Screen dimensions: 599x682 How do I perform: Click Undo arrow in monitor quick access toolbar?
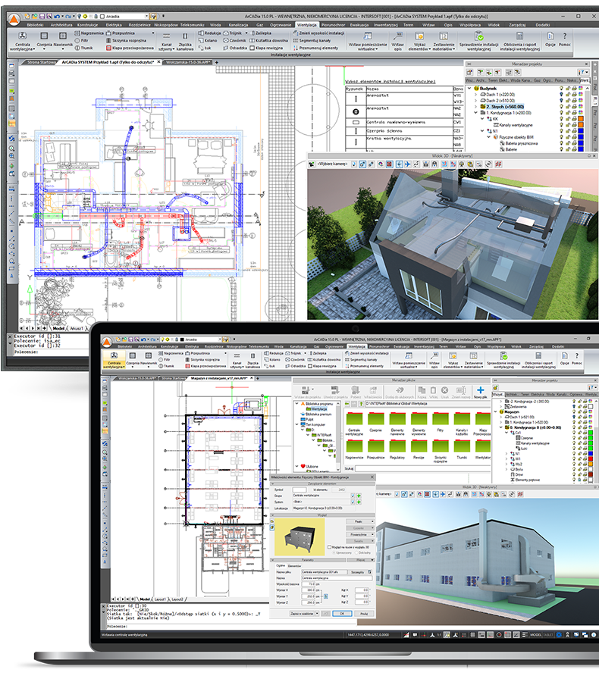pyautogui.click(x=57, y=17)
